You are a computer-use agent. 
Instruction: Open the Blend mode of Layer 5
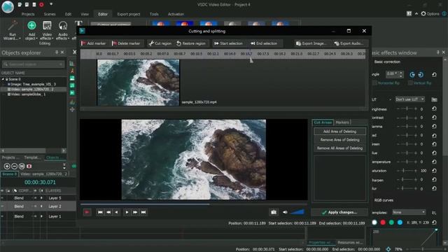pos(19,198)
